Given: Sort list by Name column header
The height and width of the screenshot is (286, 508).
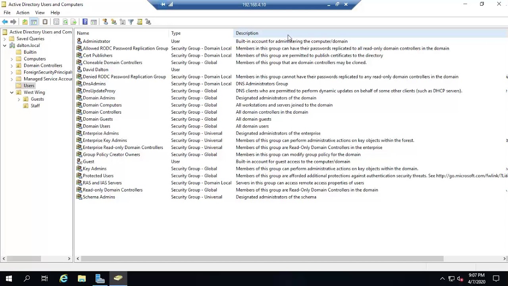Looking at the screenshot, I should [x=122, y=33].
